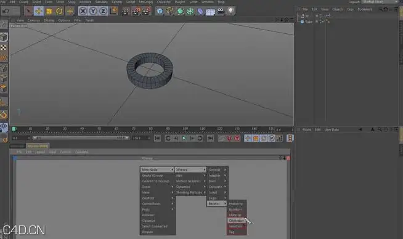Choose Select Connected in context menu
403x239 pixels.
tap(157, 227)
